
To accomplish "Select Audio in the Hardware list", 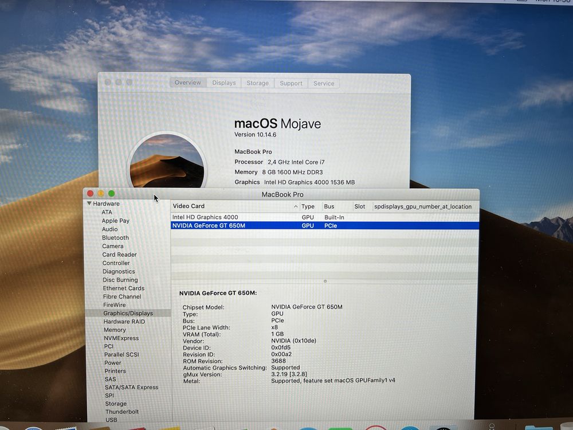I will [x=109, y=229].
